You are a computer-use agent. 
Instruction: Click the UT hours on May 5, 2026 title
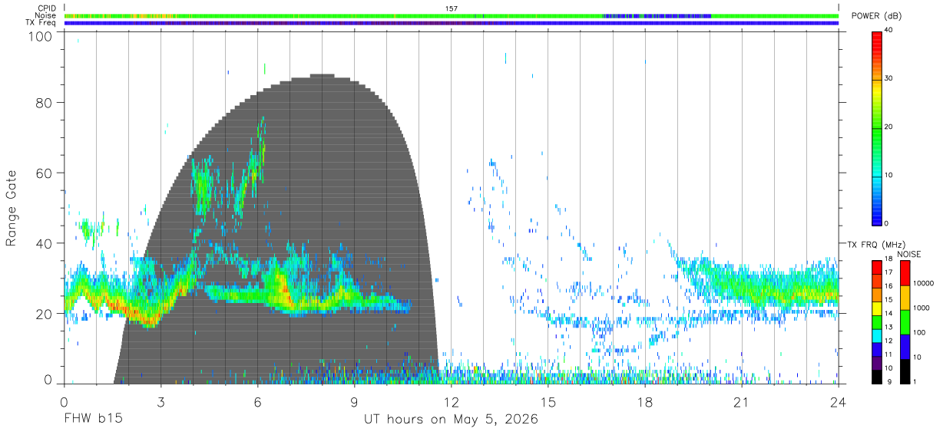(x=451, y=420)
